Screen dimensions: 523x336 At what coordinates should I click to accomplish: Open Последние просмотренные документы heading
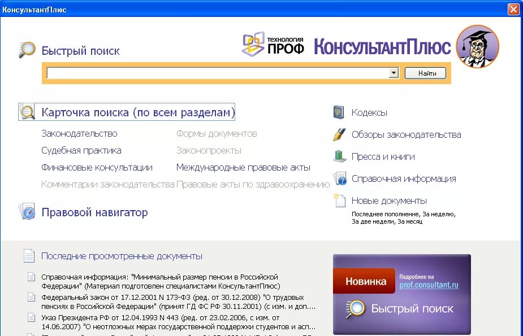[122, 256]
